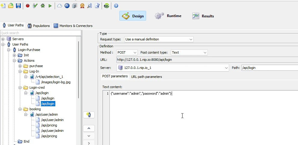Select the booking folder
The image size is (298, 145).
tap(35, 109)
